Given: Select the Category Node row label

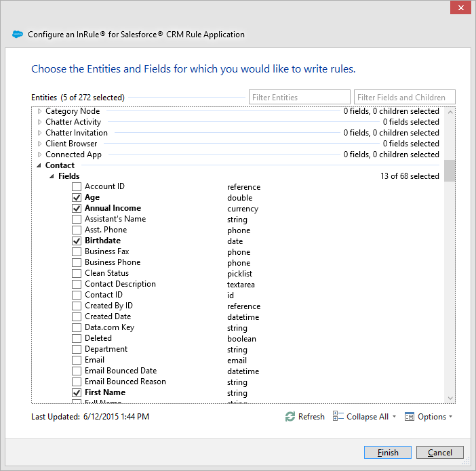Looking at the screenshot, I should [73, 111].
